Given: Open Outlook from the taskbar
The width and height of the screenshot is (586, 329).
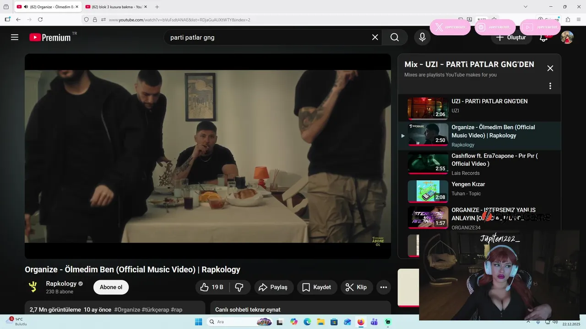Looking at the screenshot, I should pyautogui.click(x=347, y=322).
